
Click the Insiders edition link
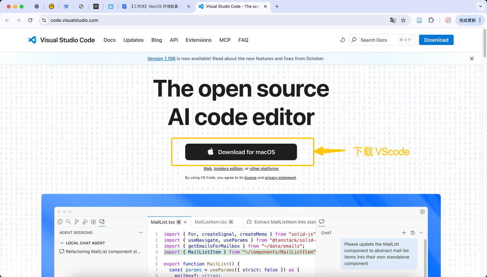[x=228, y=169]
